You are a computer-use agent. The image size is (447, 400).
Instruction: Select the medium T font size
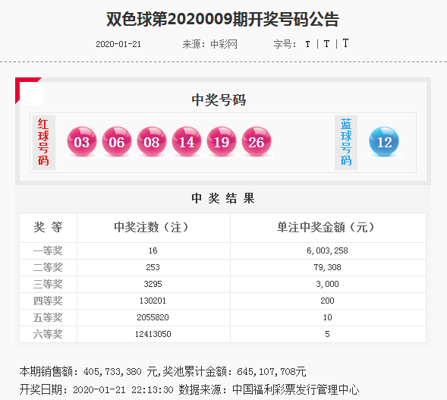coord(326,44)
